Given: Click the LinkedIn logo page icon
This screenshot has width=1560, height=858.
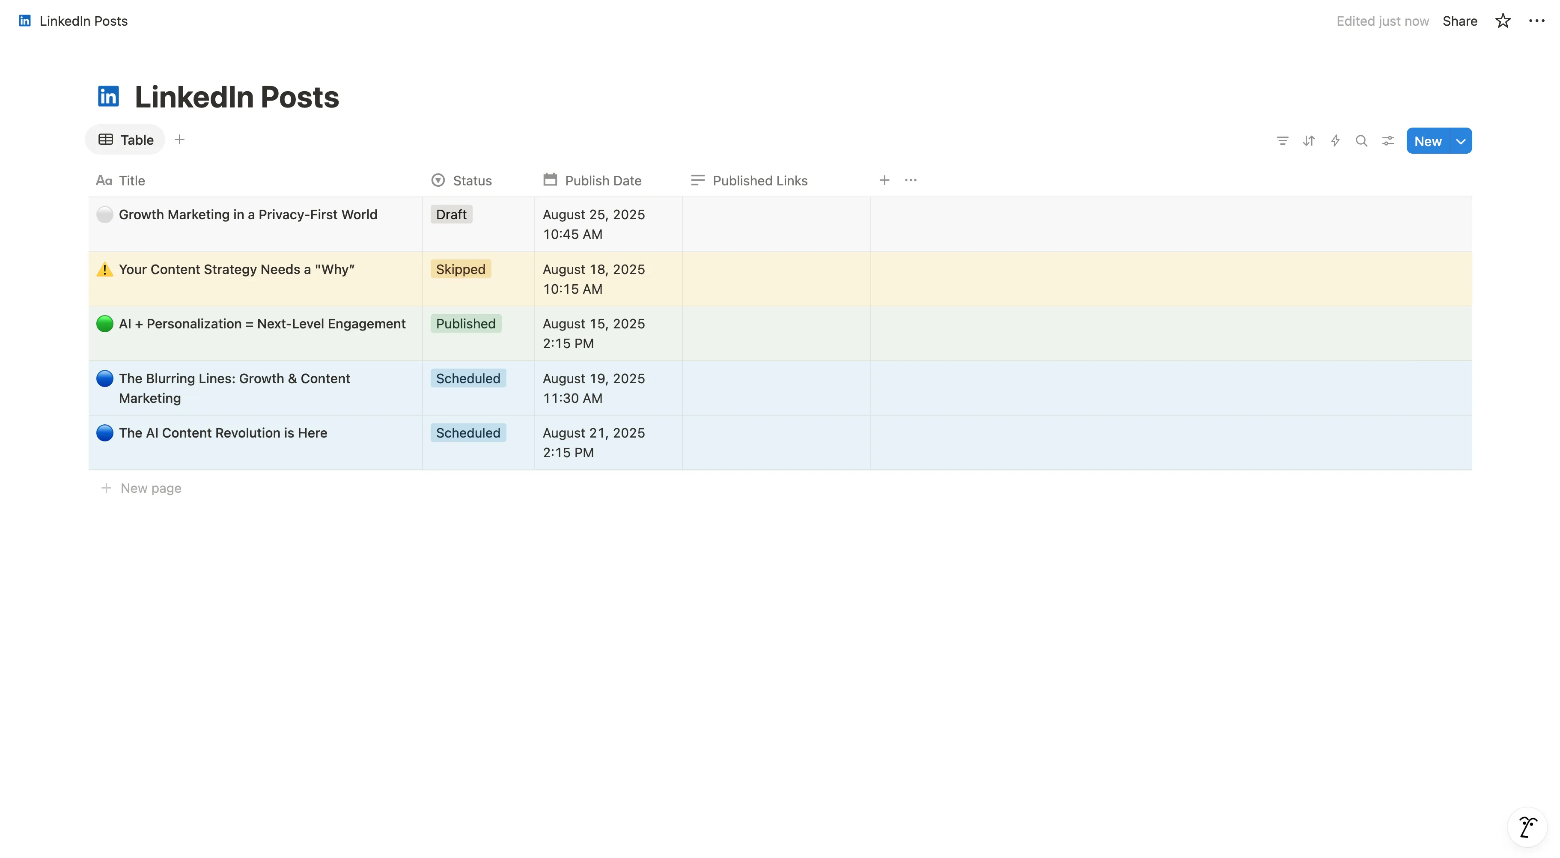Looking at the screenshot, I should point(108,95).
